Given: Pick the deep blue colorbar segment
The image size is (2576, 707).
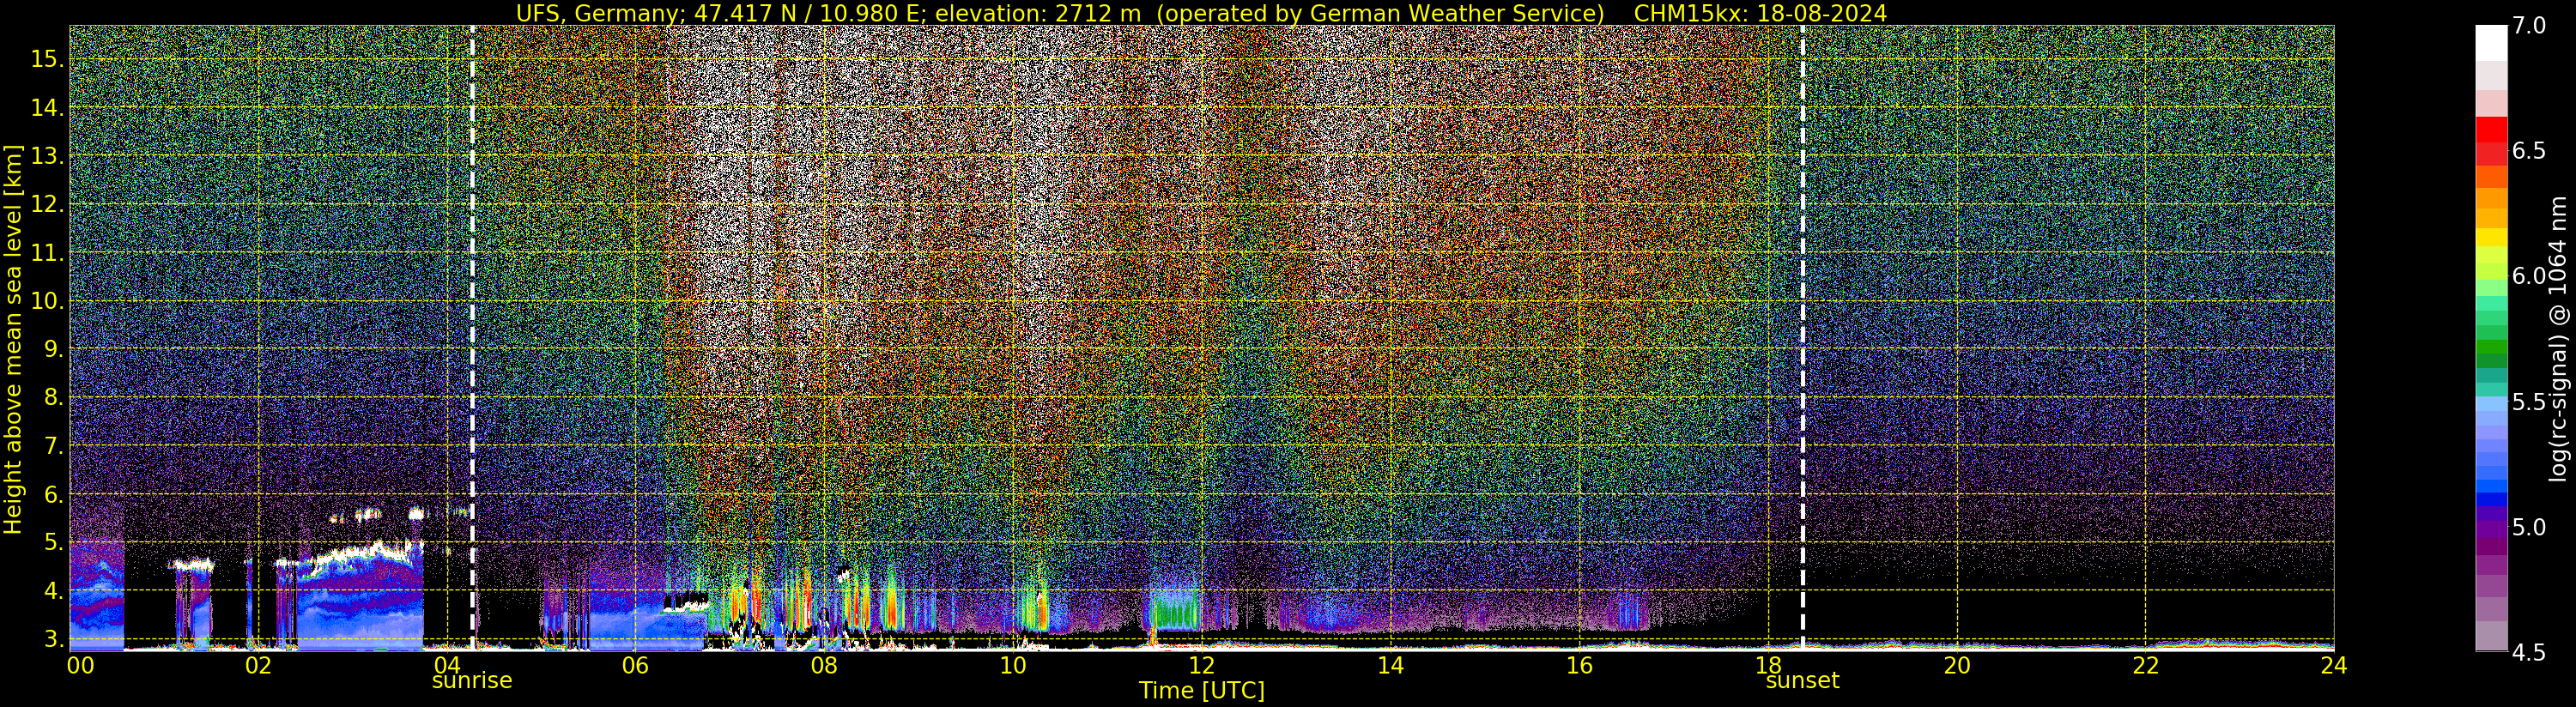Looking at the screenshot, I should [x=2491, y=498].
